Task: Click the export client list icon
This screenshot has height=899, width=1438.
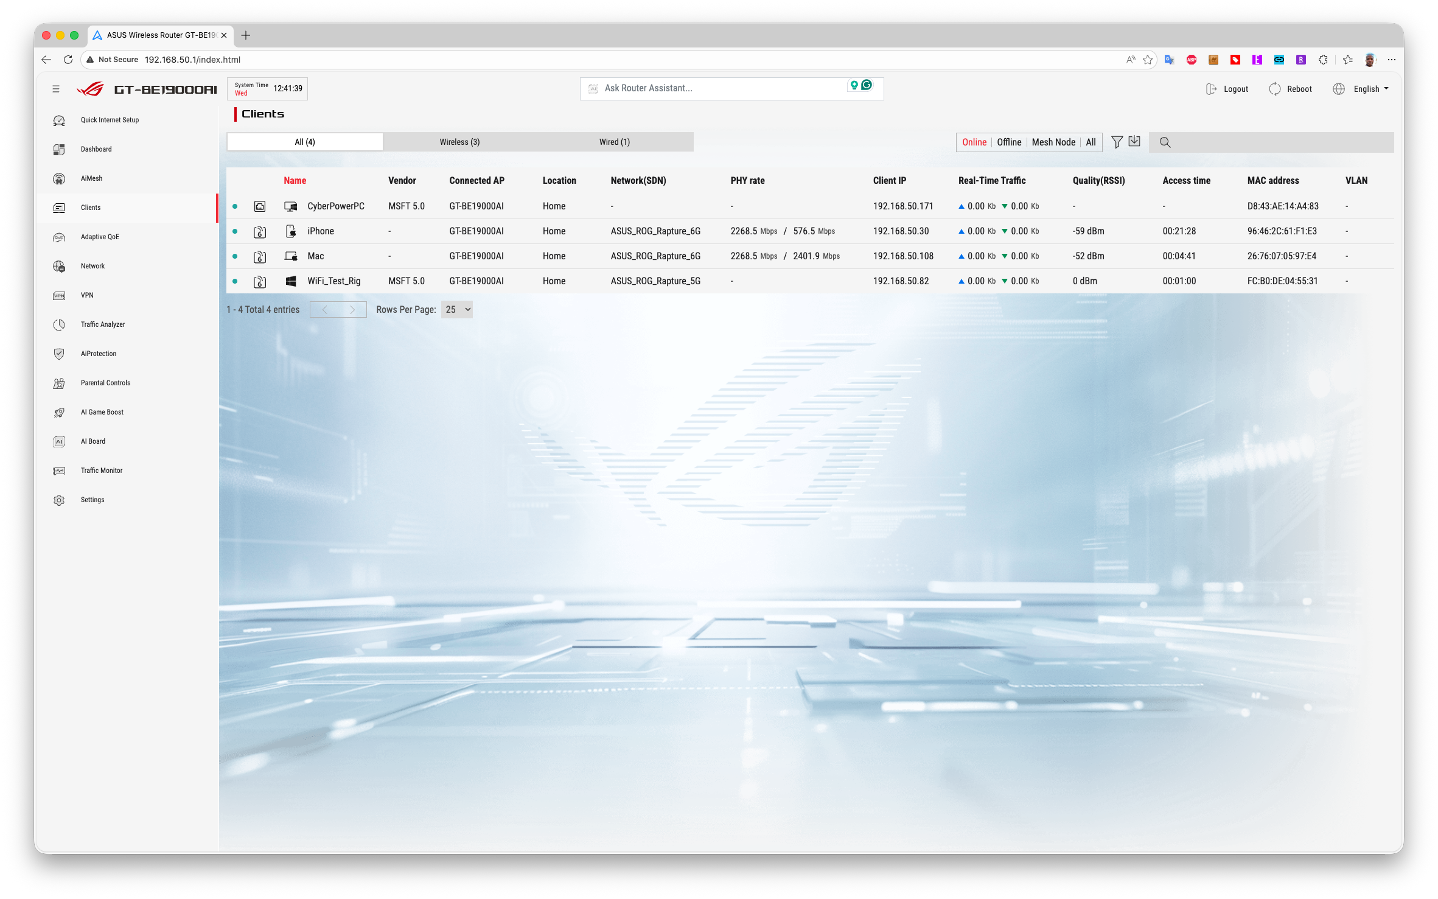Action: pyautogui.click(x=1134, y=141)
